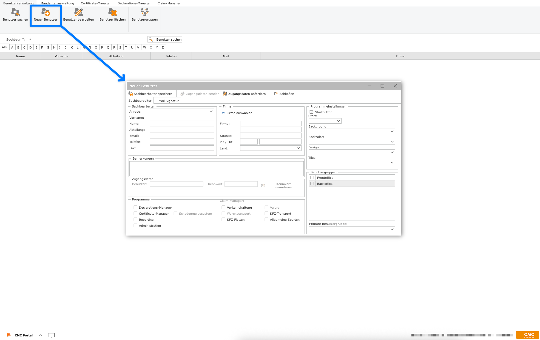The width and height of the screenshot is (540, 340).
Task: Check the Frontoffice user group
Action: tap(312, 178)
